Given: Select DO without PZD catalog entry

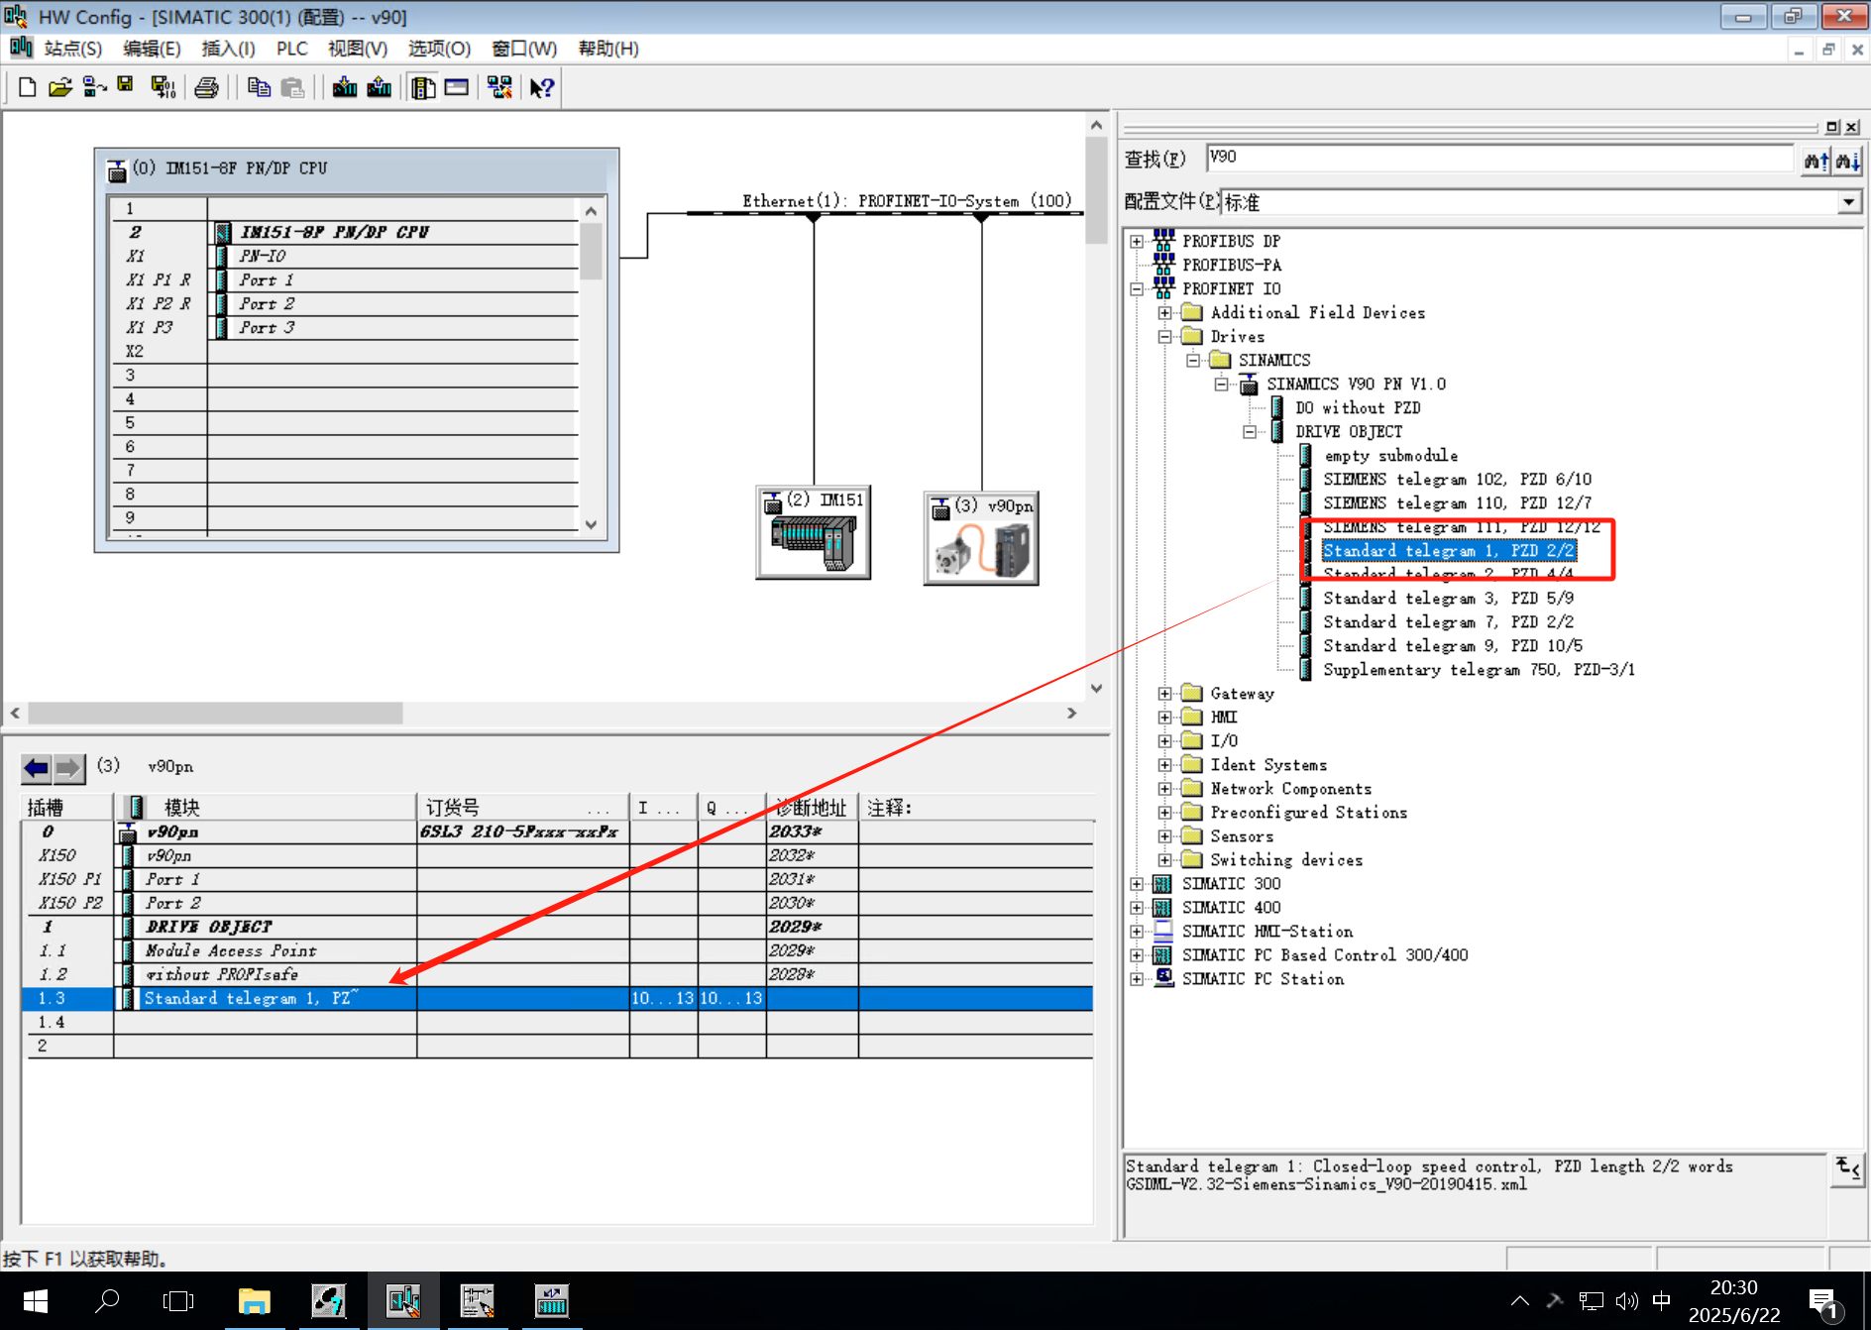Looking at the screenshot, I should (1357, 408).
